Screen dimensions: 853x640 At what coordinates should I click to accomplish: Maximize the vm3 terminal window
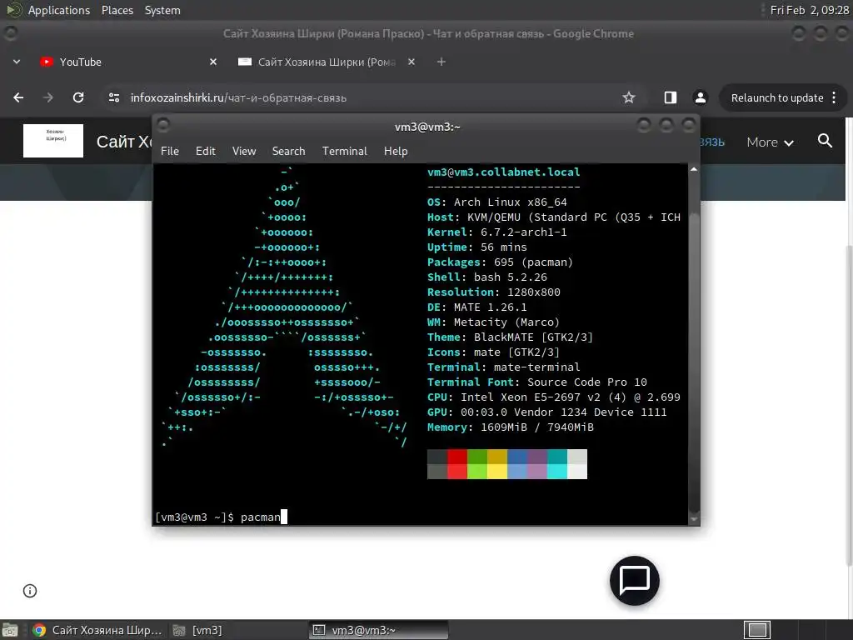click(x=666, y=126)
